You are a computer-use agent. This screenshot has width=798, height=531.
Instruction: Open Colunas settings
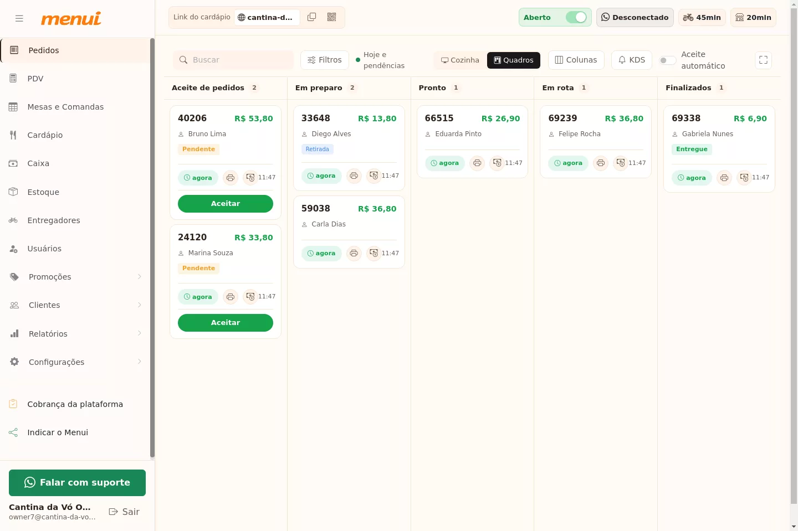pyautogui.click(x=576, y=60)
